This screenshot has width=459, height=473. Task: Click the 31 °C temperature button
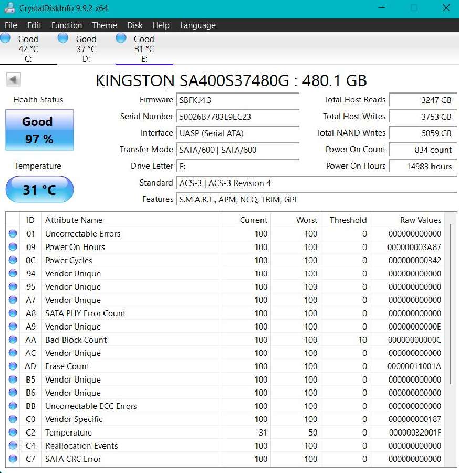click(x=39, y=189)
